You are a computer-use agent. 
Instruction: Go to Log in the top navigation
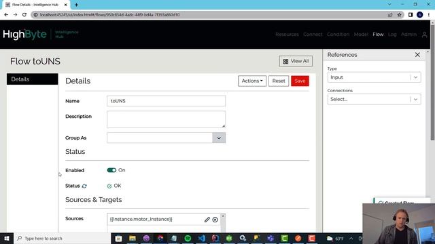coord(392,35)
